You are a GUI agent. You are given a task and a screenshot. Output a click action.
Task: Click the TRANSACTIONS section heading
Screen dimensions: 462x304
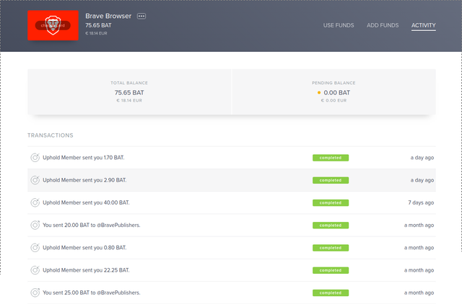click(x=51, y=135)
